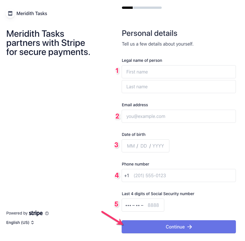Click the arrow icon on Continue button
This screenshot has width=245, height=241.
pyautogui.click(x=190, y=227)
